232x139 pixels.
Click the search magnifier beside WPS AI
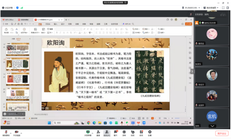pos(133,24)
